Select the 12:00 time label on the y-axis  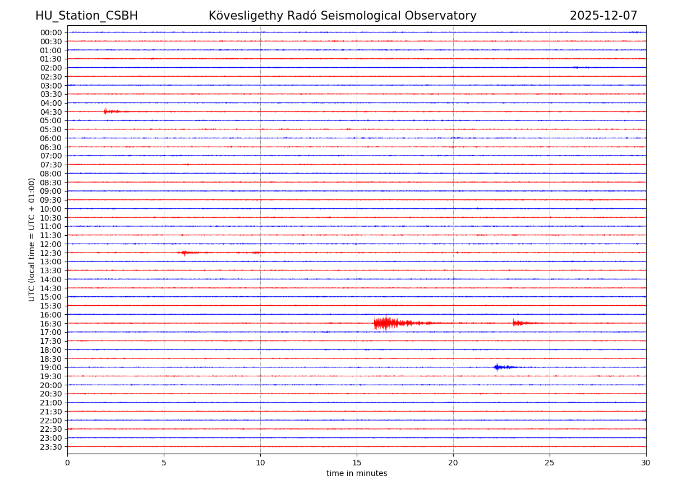[51, 244]
